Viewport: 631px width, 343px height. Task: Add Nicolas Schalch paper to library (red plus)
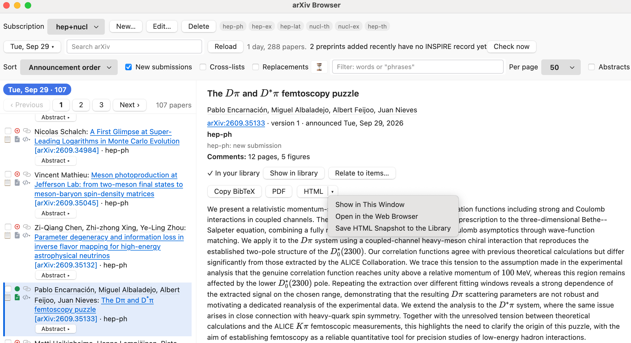17,131
